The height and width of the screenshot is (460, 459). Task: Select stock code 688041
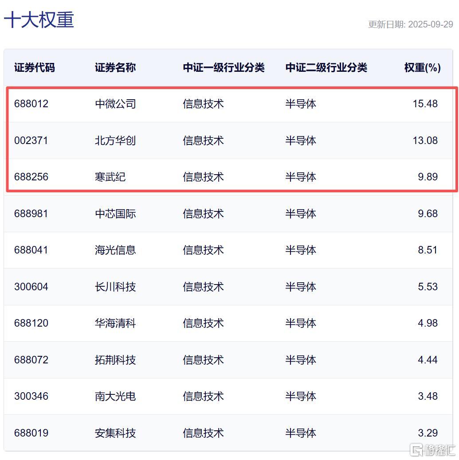[31, 249]
